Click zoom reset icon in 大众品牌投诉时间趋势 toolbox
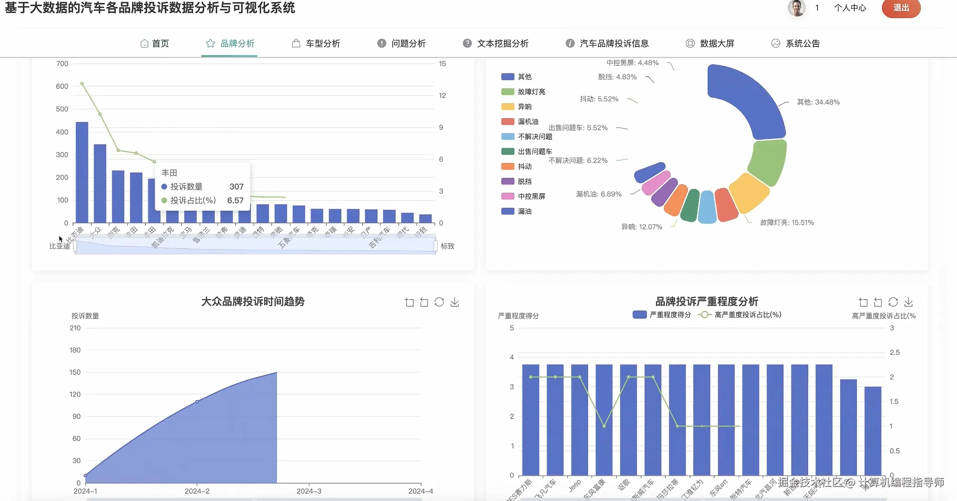This screenshot has width=957, height=501. click(x=424, y=302)
